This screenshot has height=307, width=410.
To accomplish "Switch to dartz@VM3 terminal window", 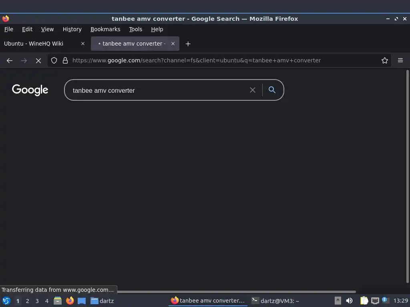I will 275,301.
